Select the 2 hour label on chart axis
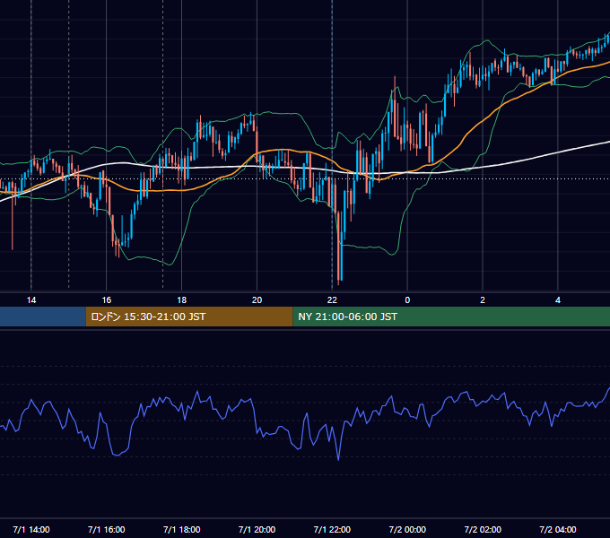Screen dimensions: 610x538 click(x=483, y=300)
